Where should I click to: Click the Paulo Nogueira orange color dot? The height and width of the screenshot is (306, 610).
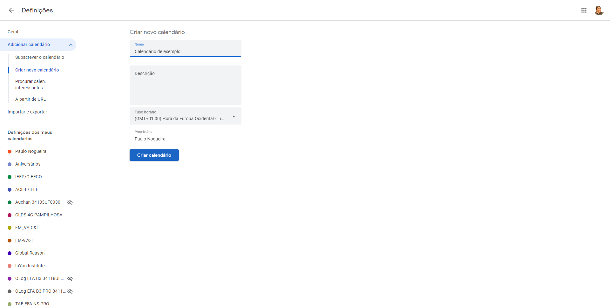click(10, 152)
